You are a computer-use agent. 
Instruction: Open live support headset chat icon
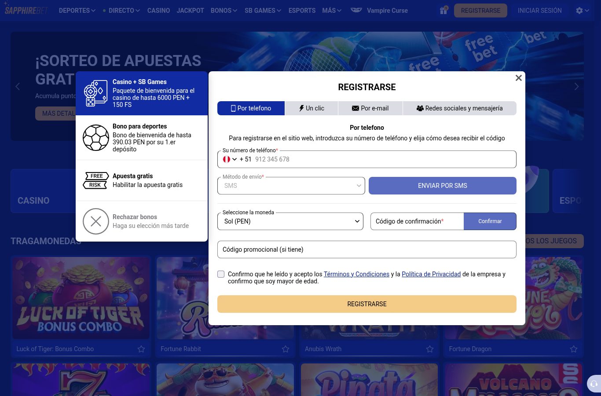(594, 384)
